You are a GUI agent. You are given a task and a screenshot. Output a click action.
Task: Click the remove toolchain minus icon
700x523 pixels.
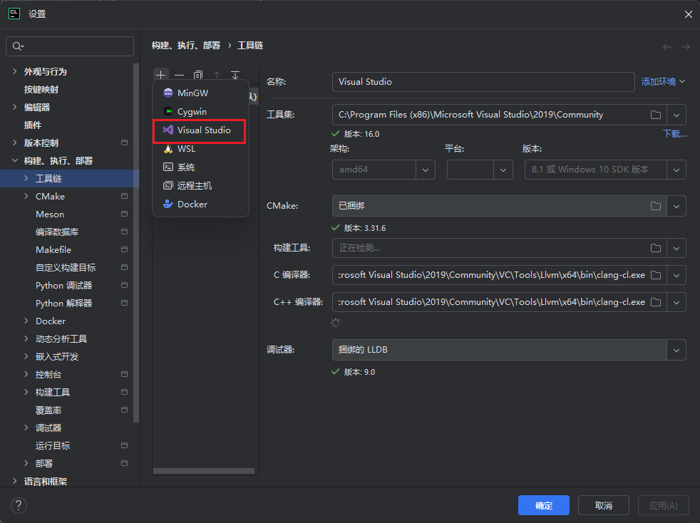180,75
